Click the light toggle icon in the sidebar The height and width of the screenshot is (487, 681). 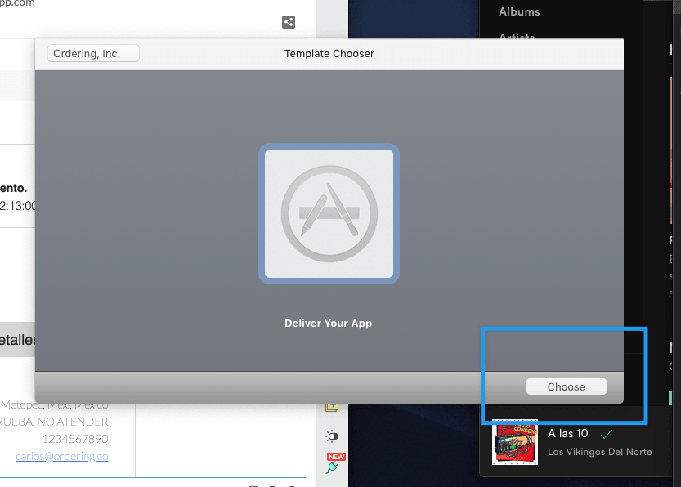(x=332, y=436)
